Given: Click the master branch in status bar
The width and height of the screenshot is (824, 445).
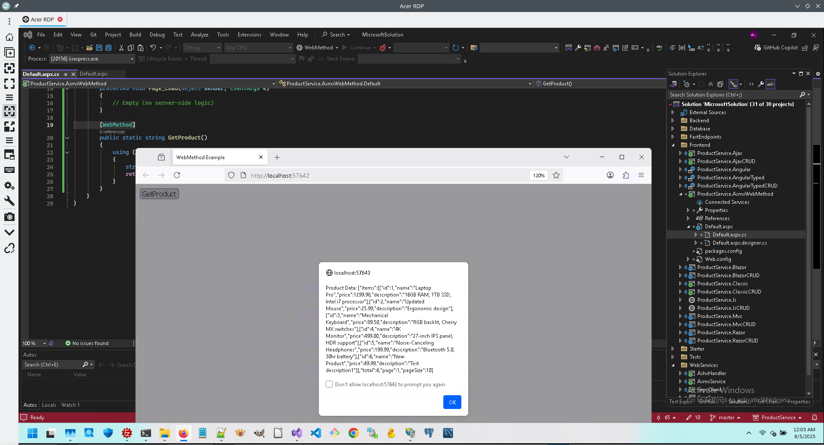Looking at the screenshot, I should [x=725, y=418].
